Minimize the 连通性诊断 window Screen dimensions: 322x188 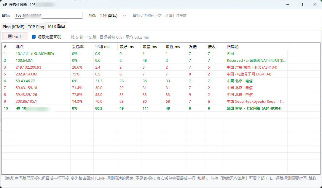pyautogui.click(x=288, y=4)
